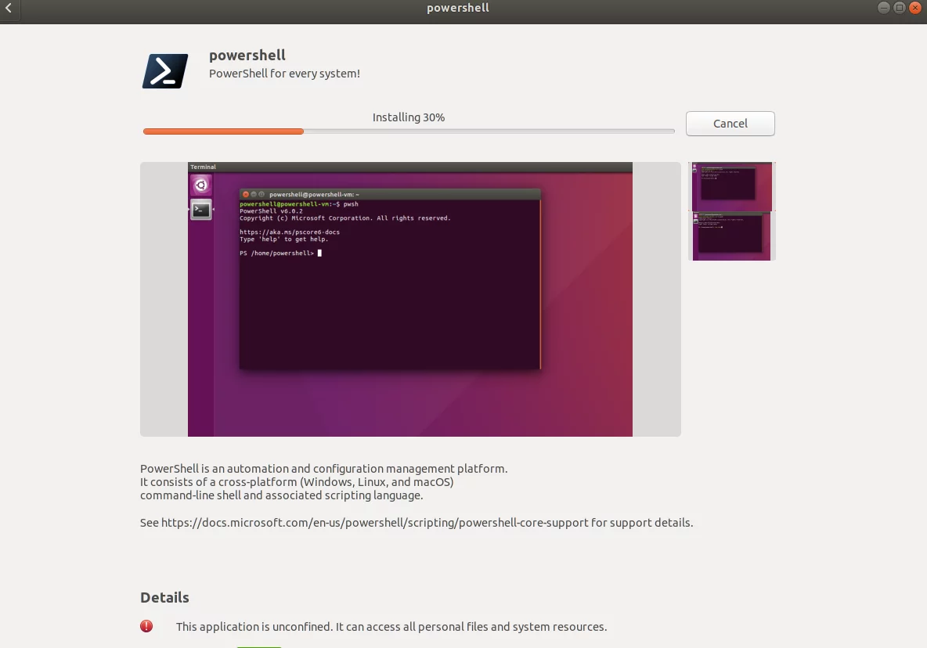Viewport: 927px width, 648px height.
Task: Click the red unconfined warning icon
Action: (x=146, y=626)
